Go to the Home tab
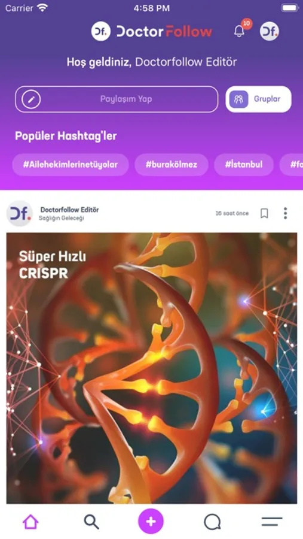 pyautogui.click(x=30, y=522)
